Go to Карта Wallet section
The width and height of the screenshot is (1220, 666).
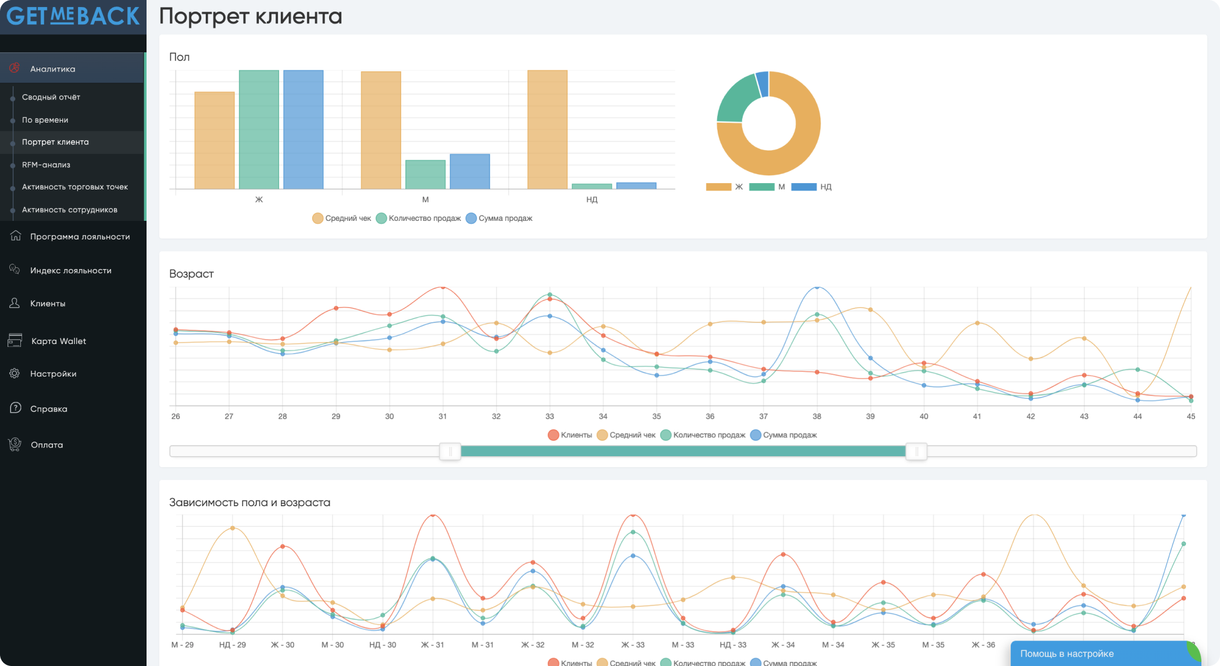point(59,341)
